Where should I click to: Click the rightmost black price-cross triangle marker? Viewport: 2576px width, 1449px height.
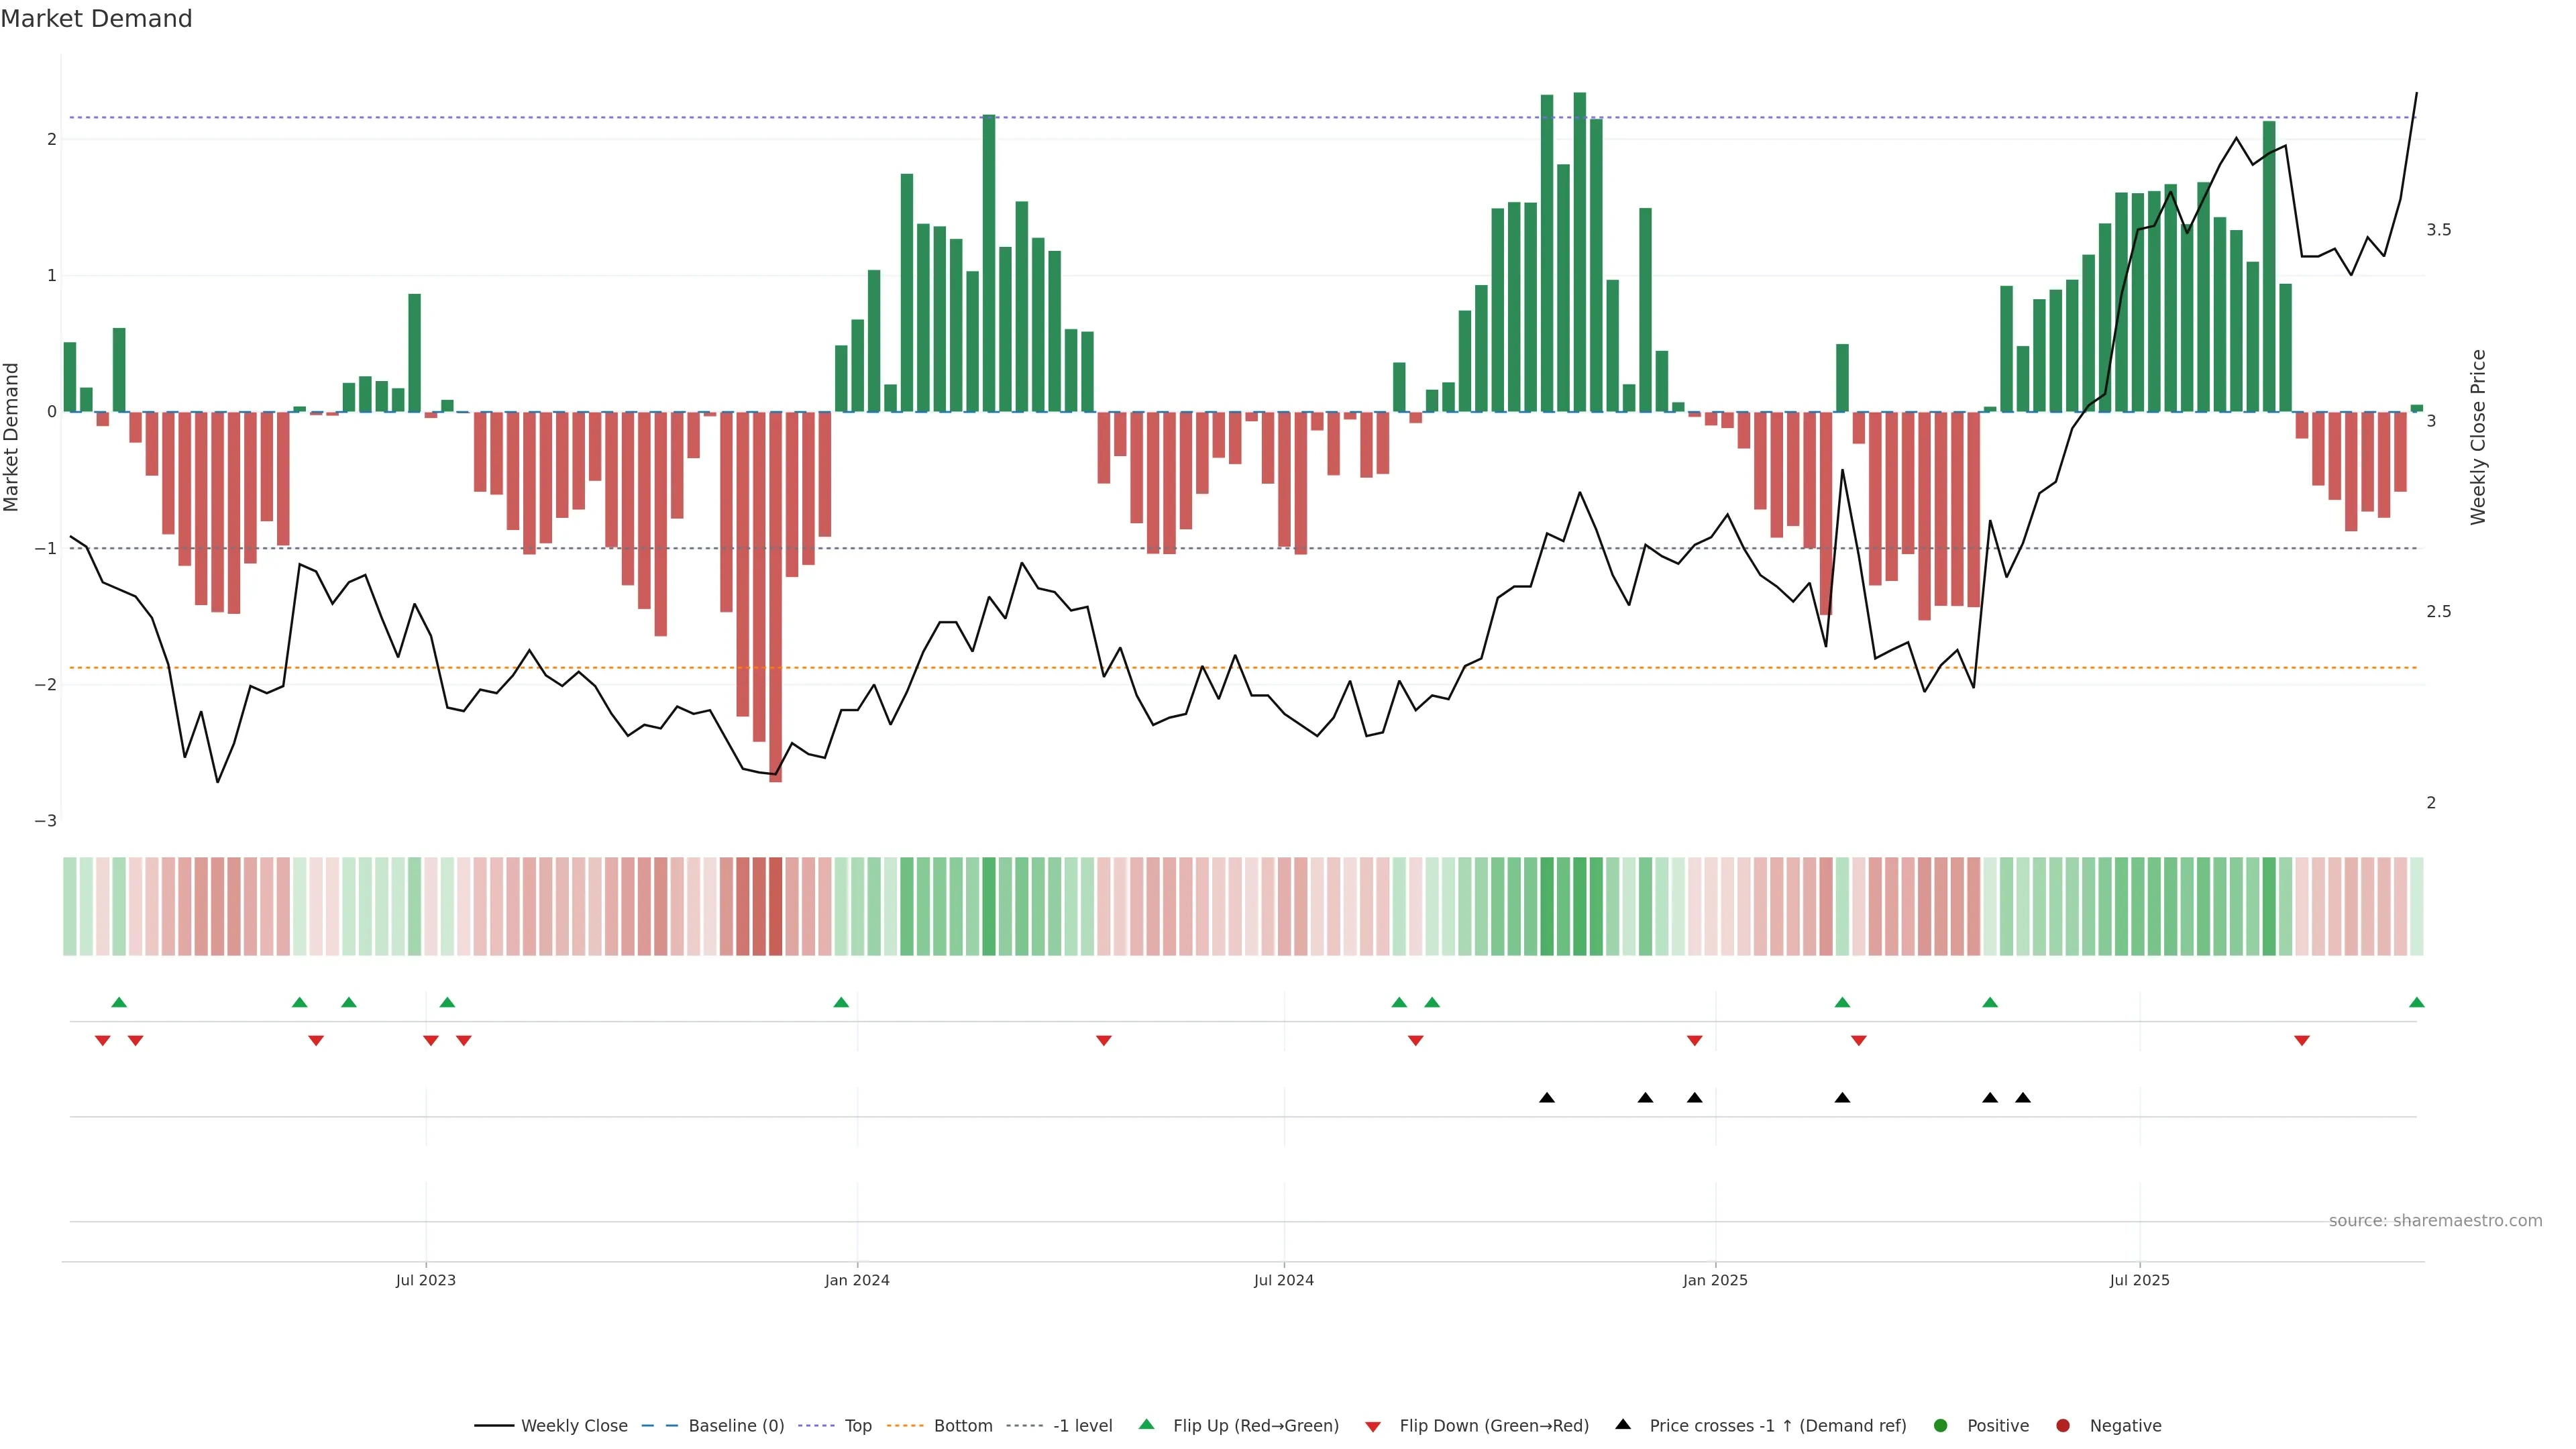pyautogui.click(x=2022, y=1098)
